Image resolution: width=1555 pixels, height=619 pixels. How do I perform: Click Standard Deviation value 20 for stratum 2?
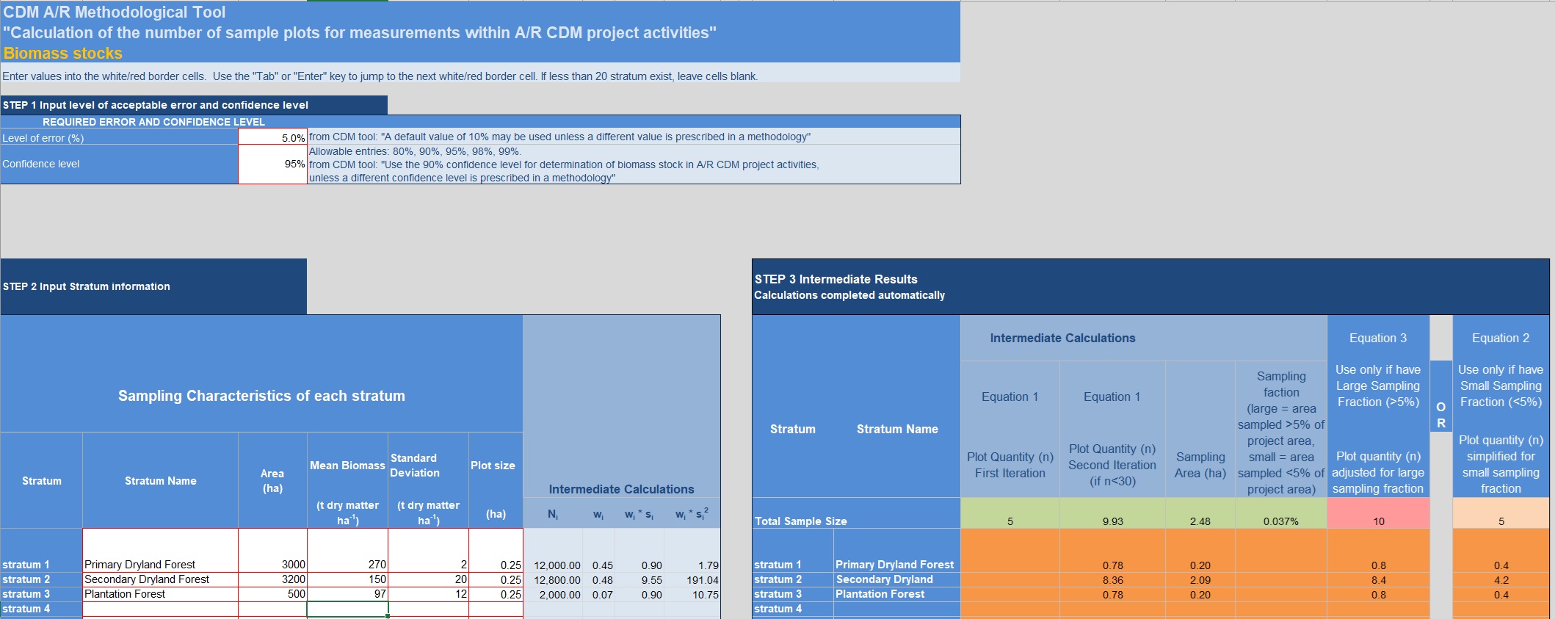point(428,579)
